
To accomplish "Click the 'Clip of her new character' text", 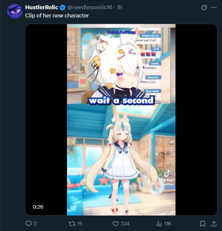I will pos(57,15).
